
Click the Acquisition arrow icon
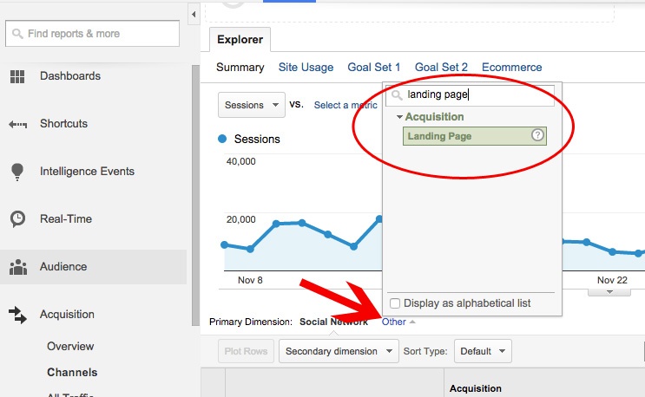(x=17, y=315)
